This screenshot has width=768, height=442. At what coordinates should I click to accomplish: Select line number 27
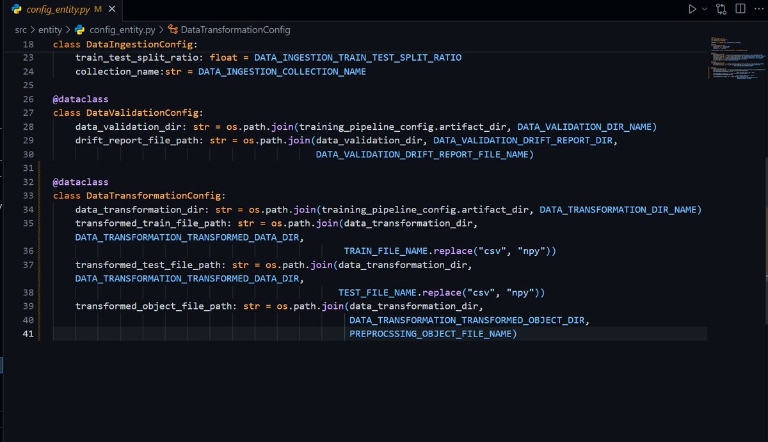[x=28, y=113]
